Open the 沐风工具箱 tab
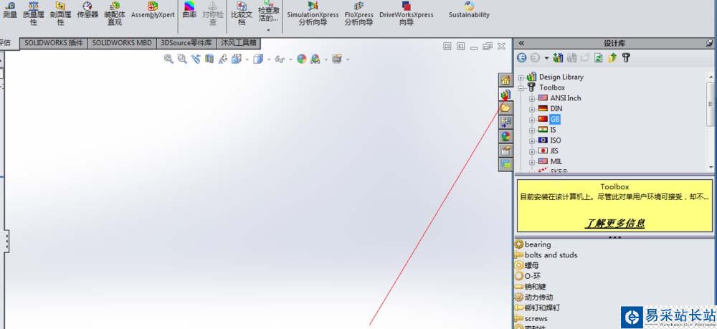The image size is (717, 329). 239,43
